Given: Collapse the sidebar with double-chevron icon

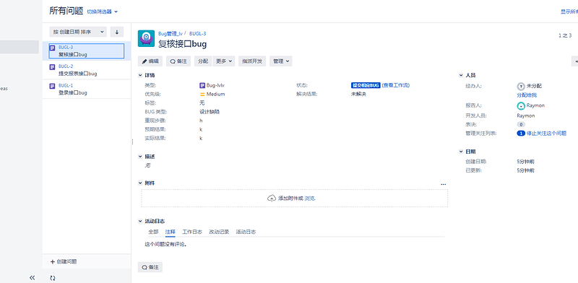Looking at the screenshot, I should point(32,278).
